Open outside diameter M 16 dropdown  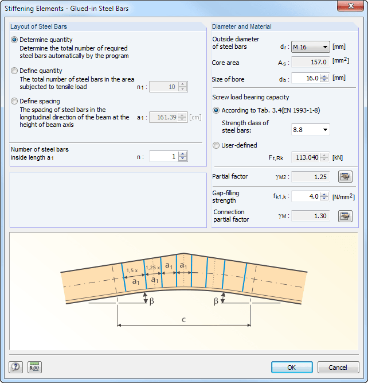(x=311, y=47)
